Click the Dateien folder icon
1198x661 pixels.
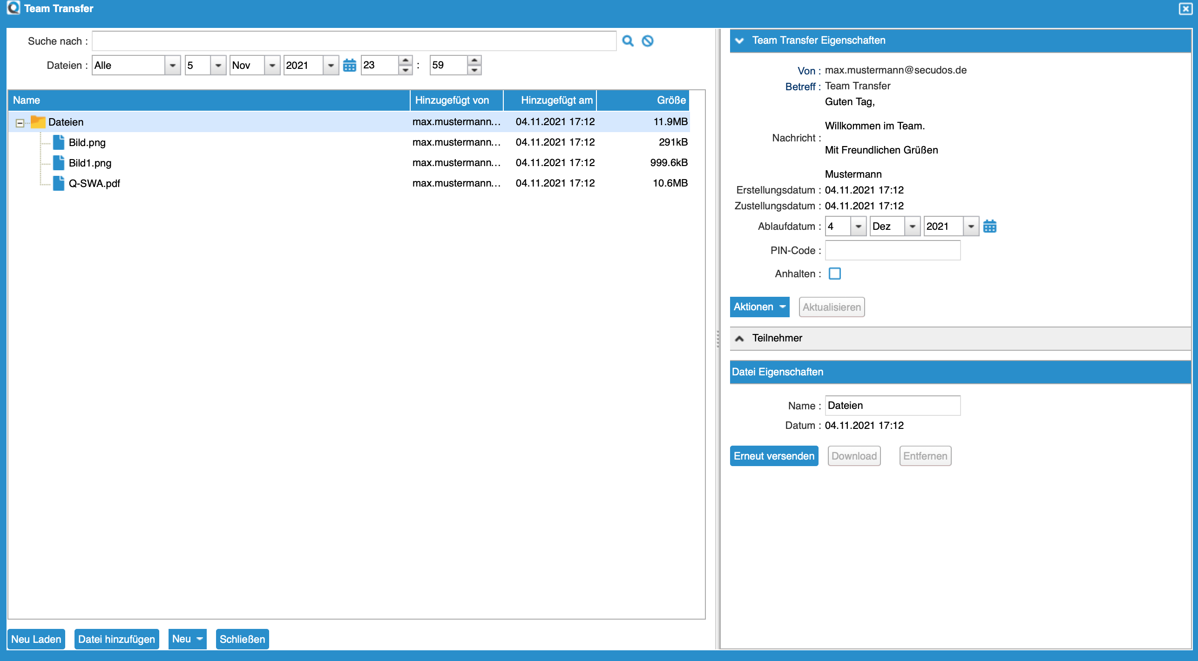pos(38,122)
